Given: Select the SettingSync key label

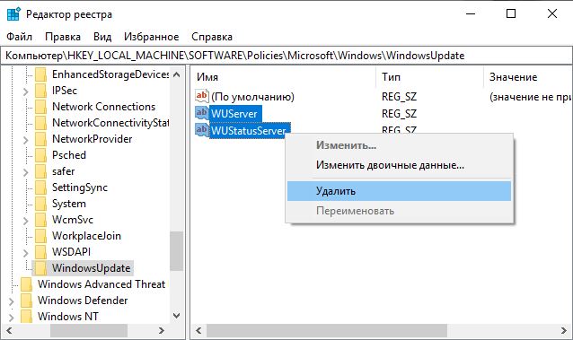Looking at the screenshot, I should [x=80, y=187].
